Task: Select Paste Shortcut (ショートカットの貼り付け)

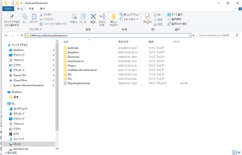Action: [x=53, y=24]
